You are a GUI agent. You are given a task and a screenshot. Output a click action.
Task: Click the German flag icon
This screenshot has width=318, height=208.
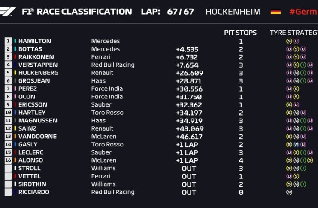click(276, 12)
